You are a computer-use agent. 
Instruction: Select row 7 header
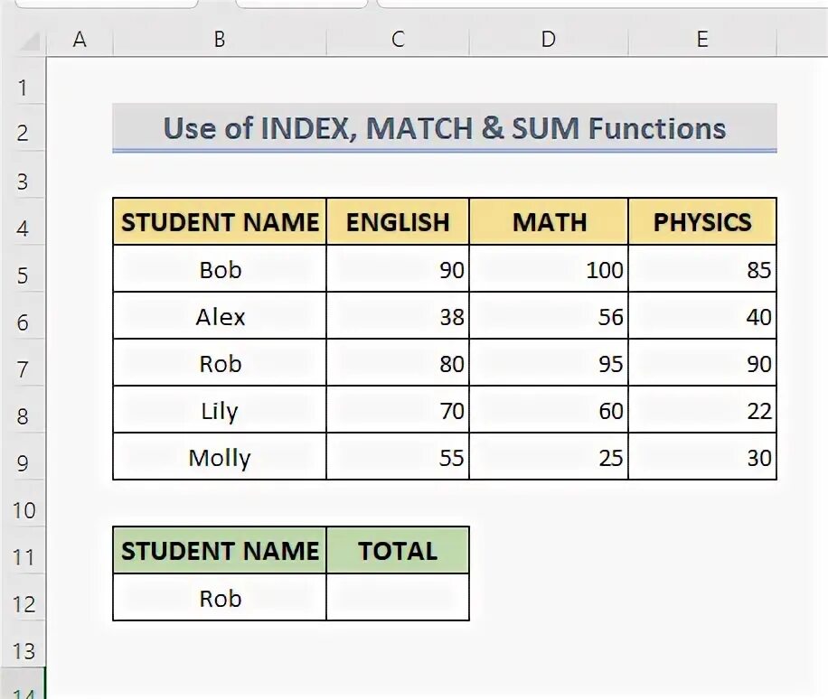click(x=23, y=368)
